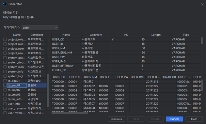Viewport: 206px width, 124px height.
Task: Check the user_mymenu table checkbox
Action: [x=5, y=108]
